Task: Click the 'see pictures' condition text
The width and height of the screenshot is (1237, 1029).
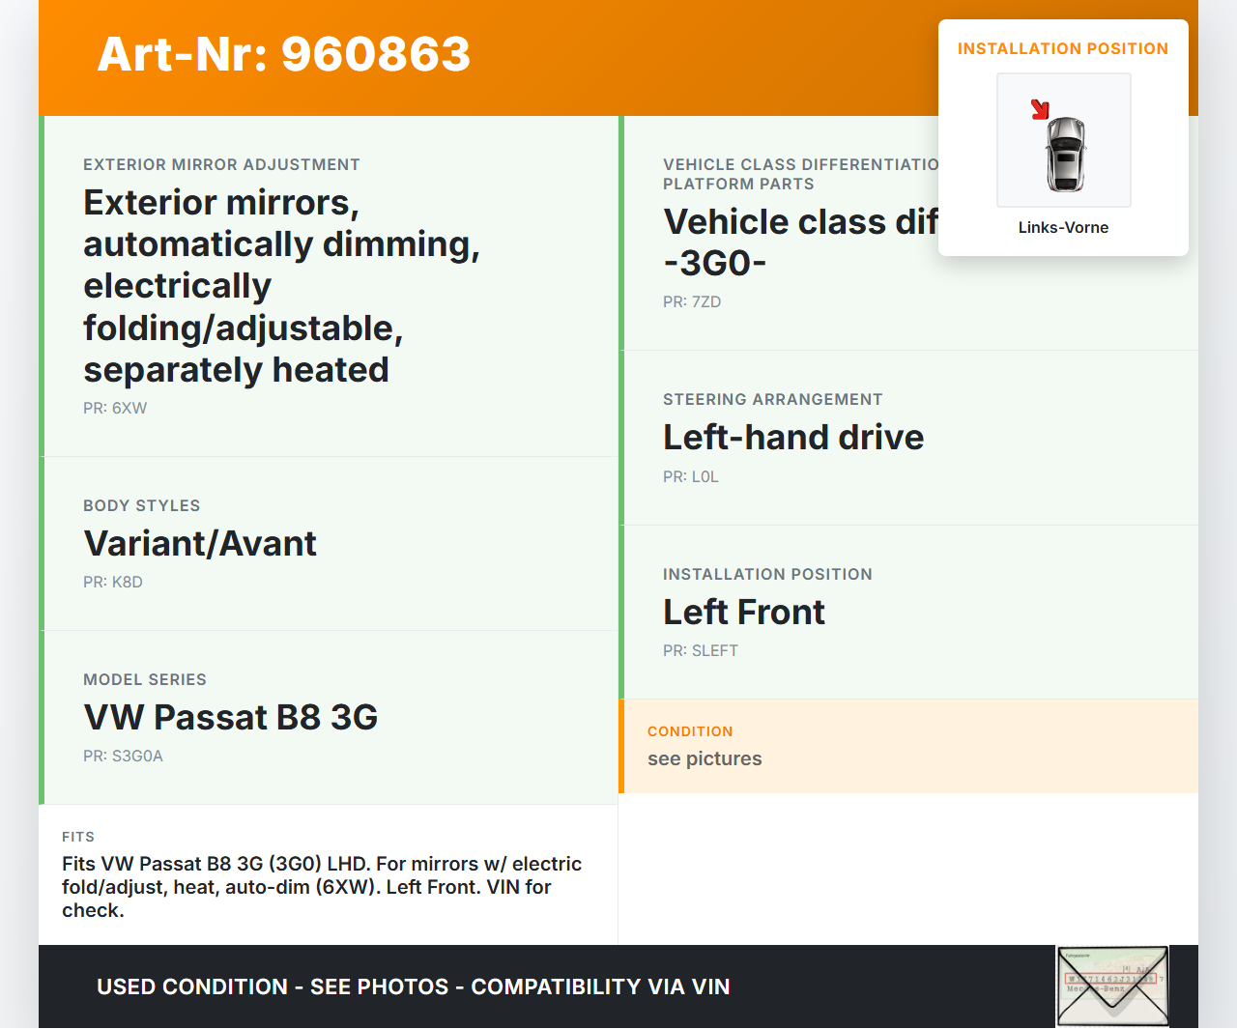Action: pyautogui.click(x=705, y=759)
